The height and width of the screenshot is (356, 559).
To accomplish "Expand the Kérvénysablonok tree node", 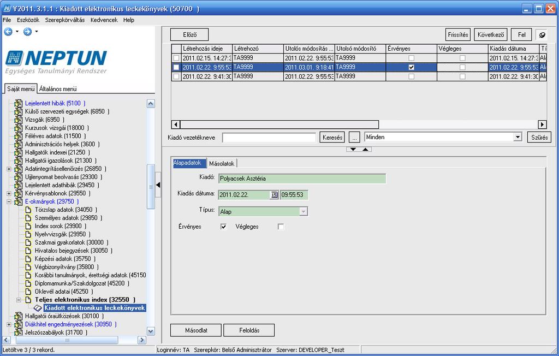I will tap(9, 194).
